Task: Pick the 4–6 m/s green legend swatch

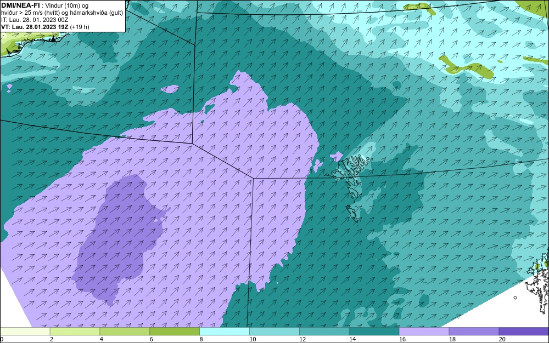Action: point(125,331)
